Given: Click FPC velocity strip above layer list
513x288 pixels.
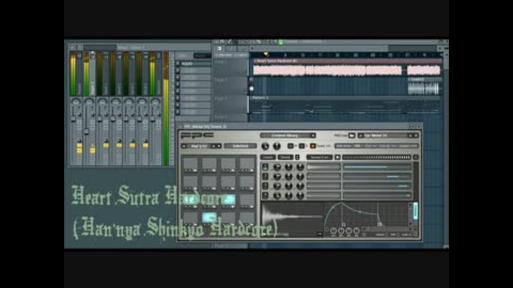Looking at the screenshot, I should pos(376,157).
